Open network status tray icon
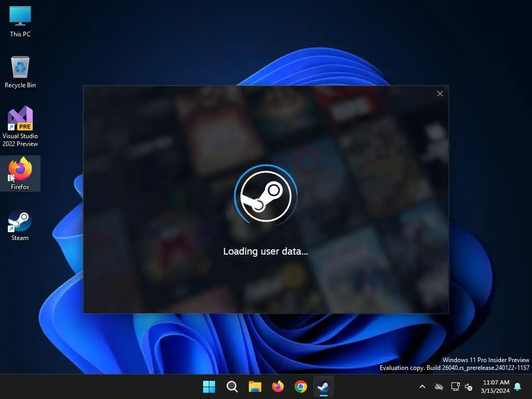Screen dimensions: 532x399 pos(455,387)
